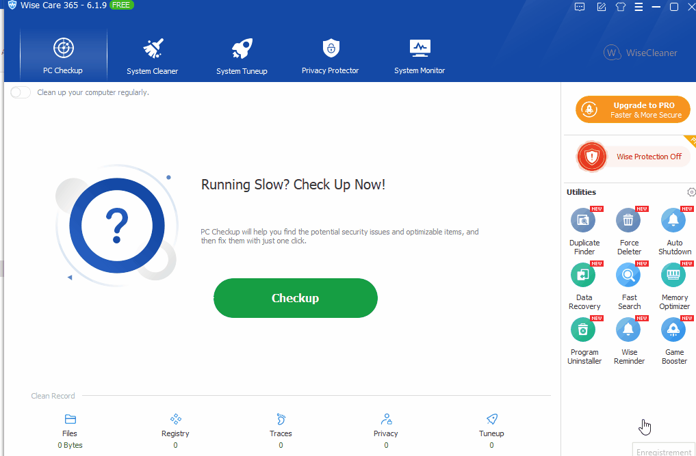This screenshot has width=696, height=456.
Task: Launch Game Booster utility
Action: [674, 341]
